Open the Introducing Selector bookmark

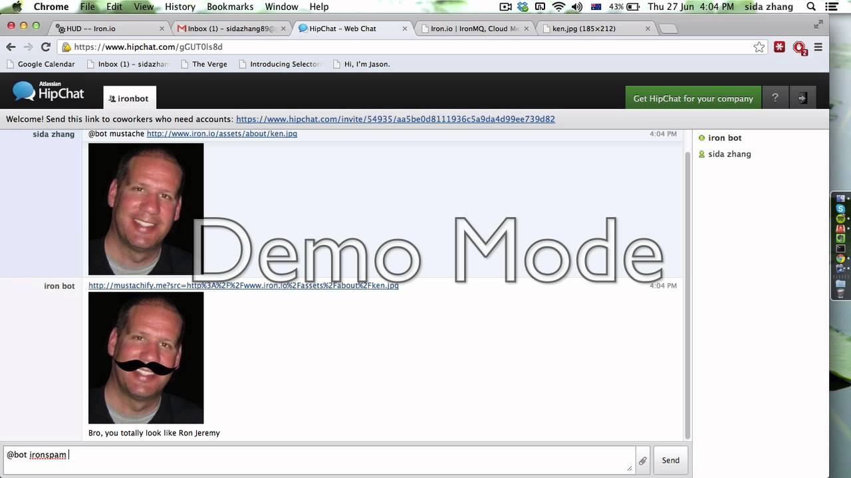pyautogui.click(x=280, y=64)
